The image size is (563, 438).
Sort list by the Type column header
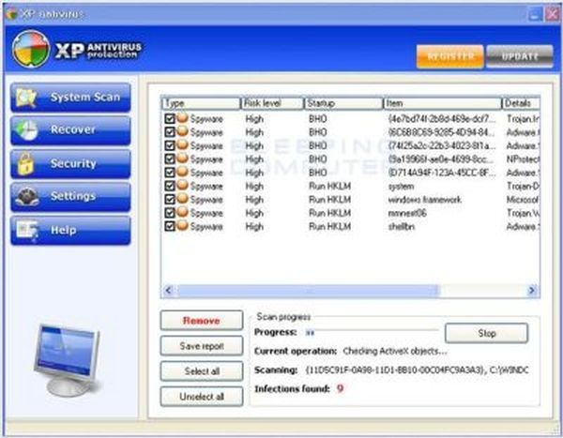tap(200, 102)
